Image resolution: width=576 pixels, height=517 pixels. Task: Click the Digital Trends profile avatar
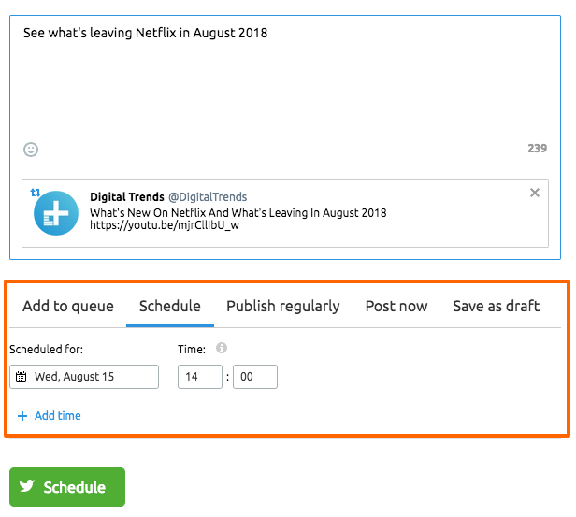pos(56,213)
